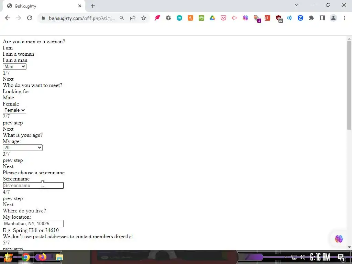Image resolution: width=352 pixels, height=264 pixels.
Task: Open the notification center icon
Action: click(341, 257)
